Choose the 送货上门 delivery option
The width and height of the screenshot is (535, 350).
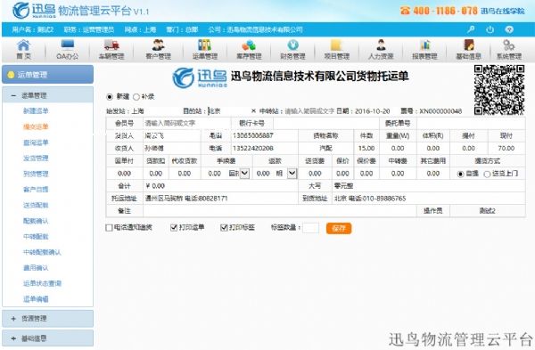[x=487, y=175]
